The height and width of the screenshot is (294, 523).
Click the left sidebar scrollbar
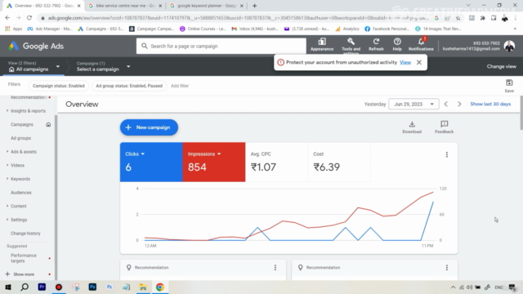point(56,197)
